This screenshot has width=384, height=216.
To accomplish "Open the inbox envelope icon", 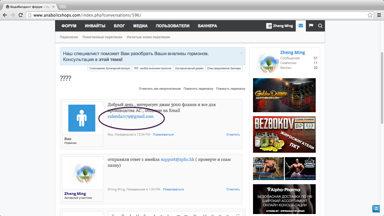I will tap(301, 26).
